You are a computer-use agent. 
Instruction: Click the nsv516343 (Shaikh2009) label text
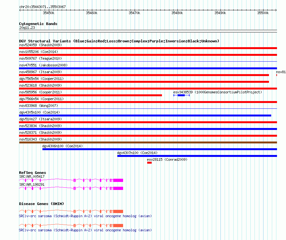pyautogui.click(x=40, y=139)
